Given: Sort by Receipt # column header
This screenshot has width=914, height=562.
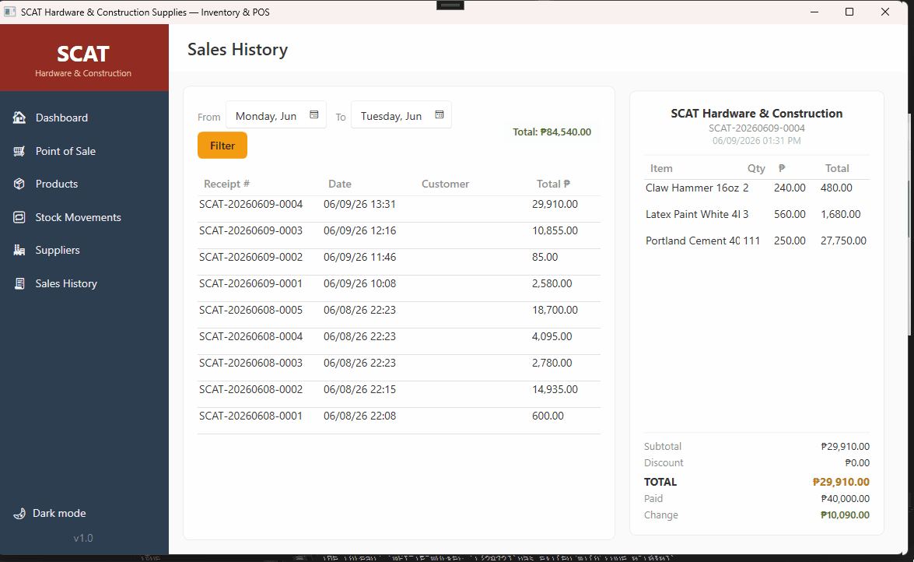Looking at the screenshot, I should pyautogui.click(x=227, y=184).
